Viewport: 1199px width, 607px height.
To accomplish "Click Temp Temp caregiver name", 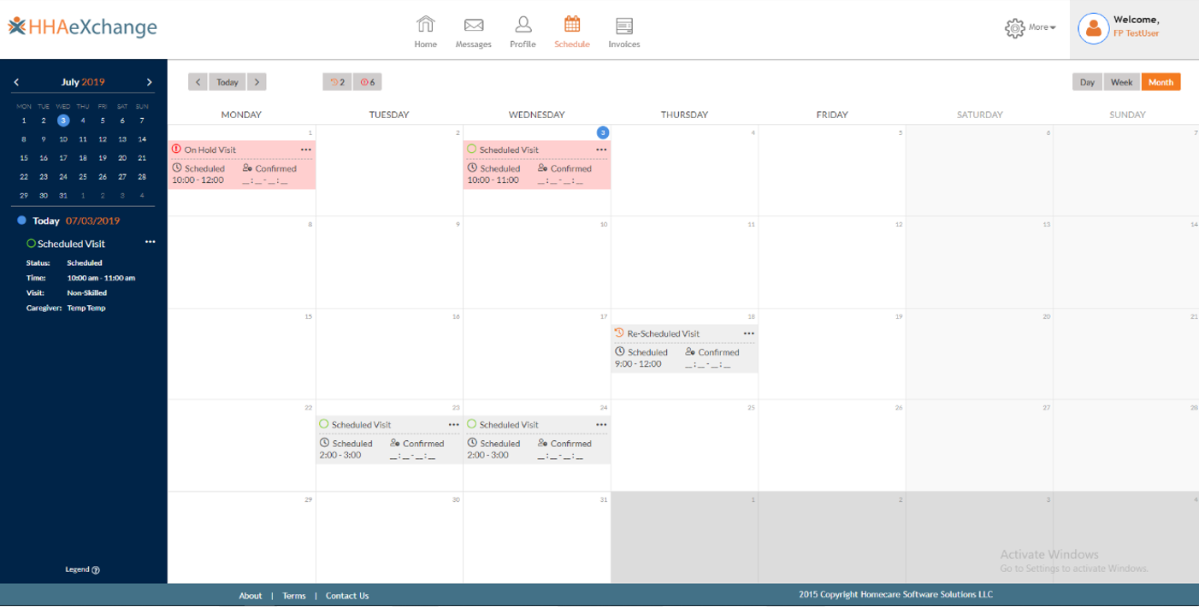I will click(86, 308).
